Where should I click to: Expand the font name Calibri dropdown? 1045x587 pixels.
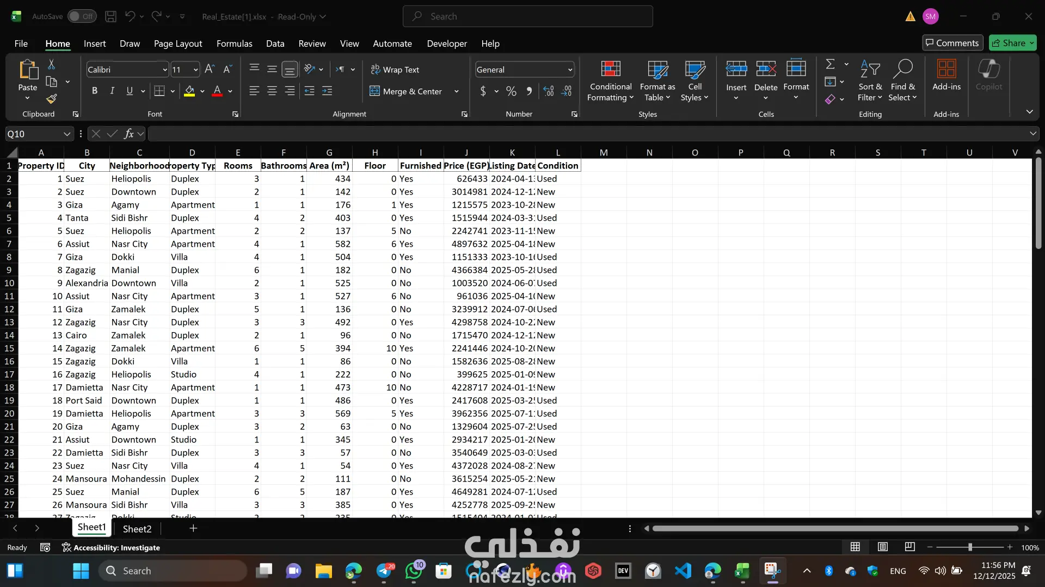click(x=165, y=70)
